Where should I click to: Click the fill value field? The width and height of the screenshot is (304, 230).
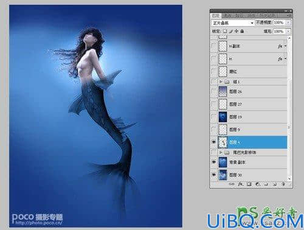(280, 32)
